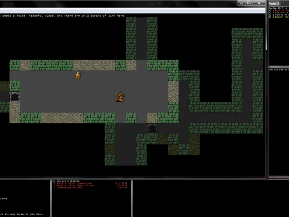The width and height of the screenshot is (289, 217).
Task: Click the "You can see 3 objects" header
Action: click(66, 181)
